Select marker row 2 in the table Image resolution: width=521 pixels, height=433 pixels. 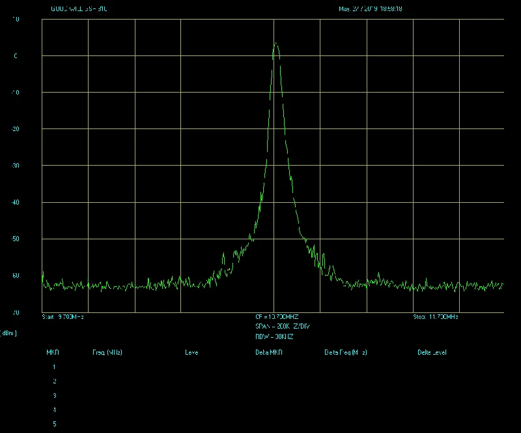point(55,381)
